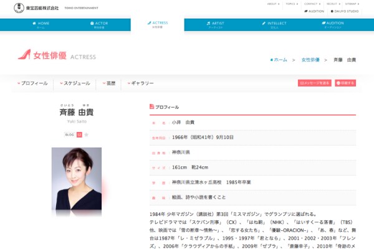
Task: Click the Yuki Saito romanized name
Action: click(77, 121)
